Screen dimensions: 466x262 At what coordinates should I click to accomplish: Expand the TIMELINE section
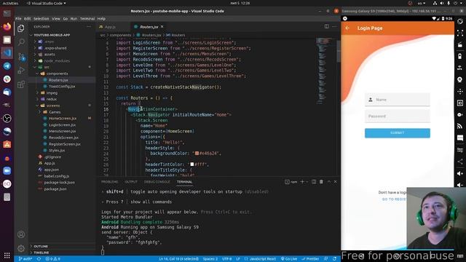[x=42, y=253]
